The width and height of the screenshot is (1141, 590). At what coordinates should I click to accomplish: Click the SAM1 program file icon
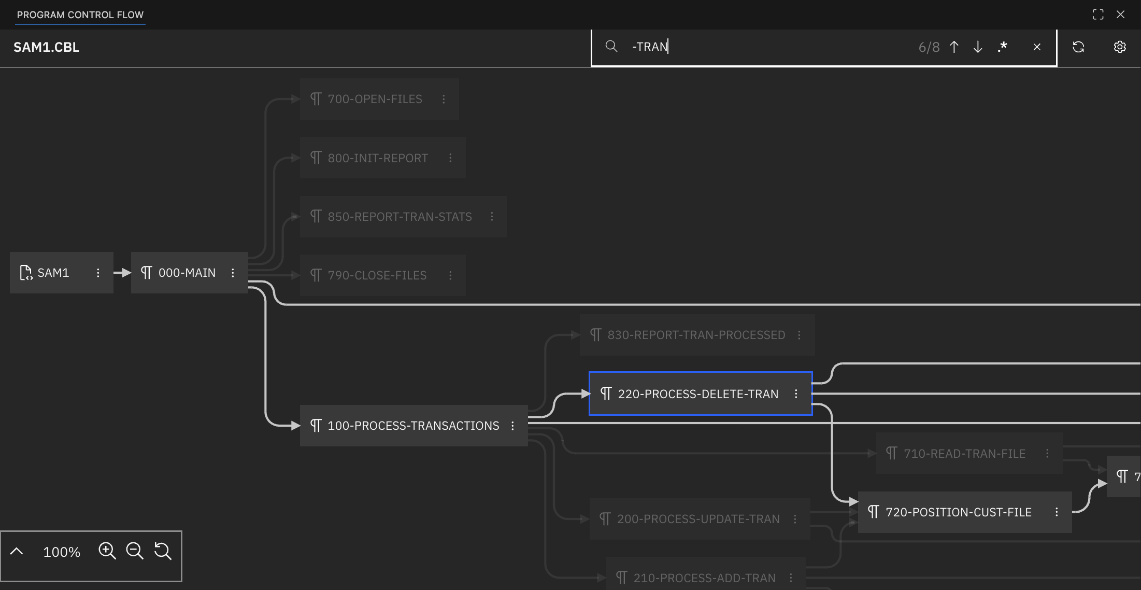click(25, 273)
